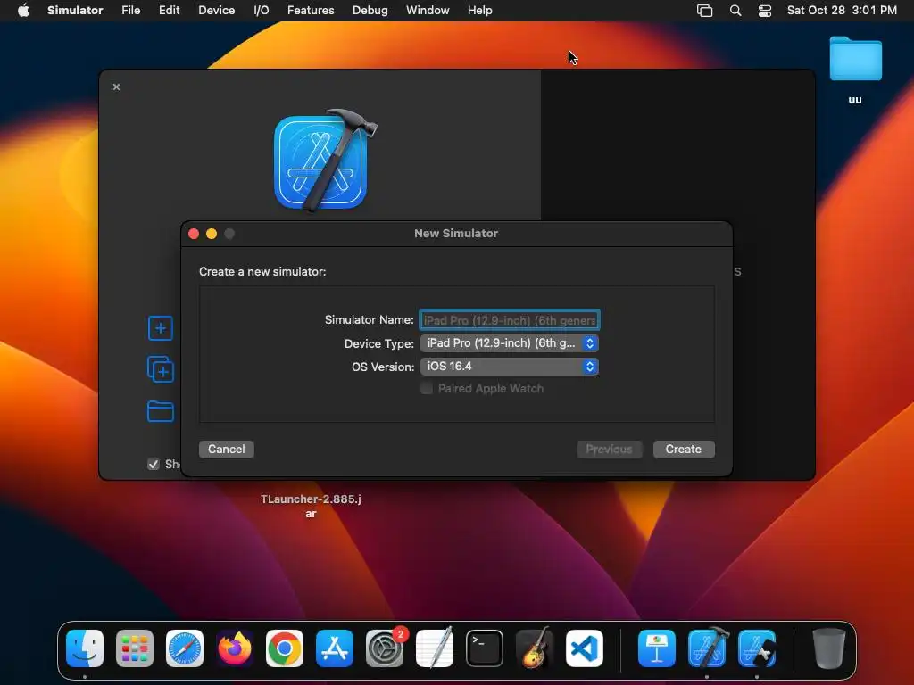The width and height of the screenshot is (914, 685).
Task: Click the open project folder icon
Action: point(161,411)
